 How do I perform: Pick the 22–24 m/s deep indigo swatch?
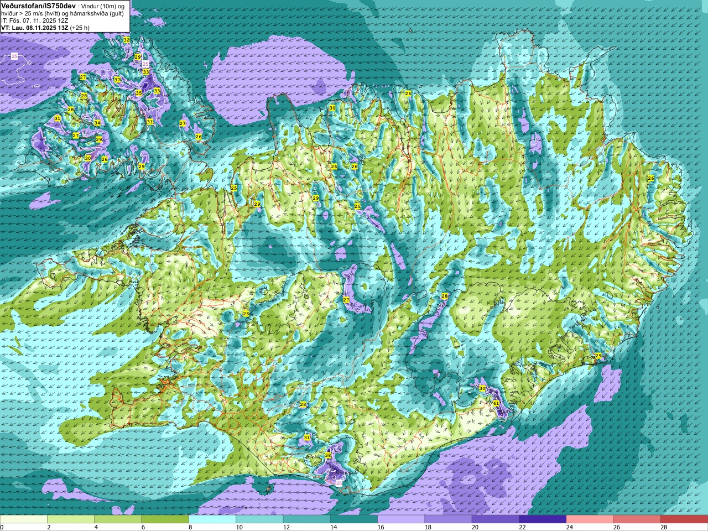543,519
